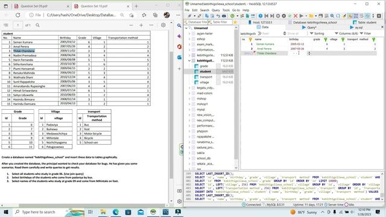Click the PDF search magnifier icon

coord(37,25)
